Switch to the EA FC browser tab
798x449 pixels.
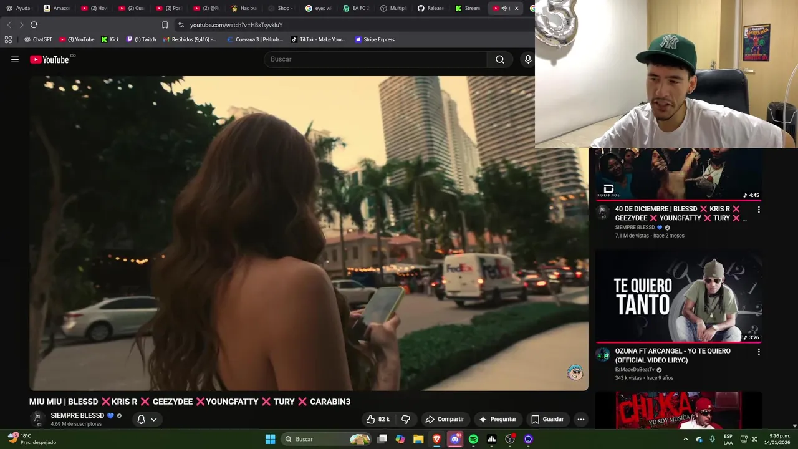pyautogui.click(x=355, y=8)
